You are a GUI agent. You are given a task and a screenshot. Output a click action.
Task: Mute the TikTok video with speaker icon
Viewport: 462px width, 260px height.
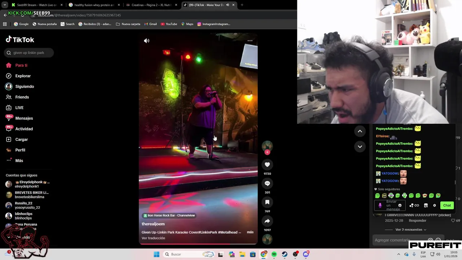pyautogui.click(x=147, y=41)
